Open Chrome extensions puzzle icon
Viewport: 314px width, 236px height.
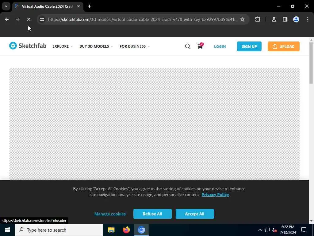point(258,19)
